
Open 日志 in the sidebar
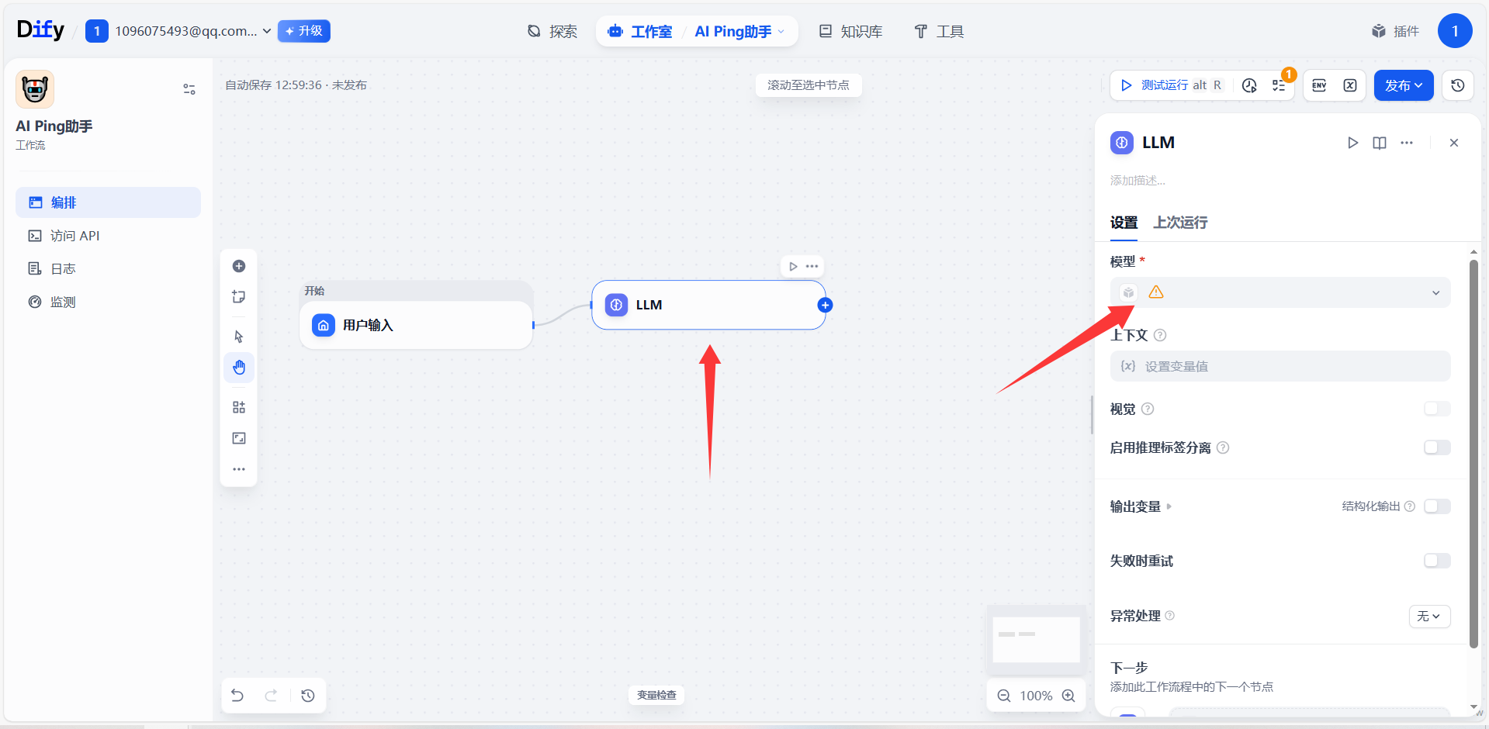pos(108,269)
